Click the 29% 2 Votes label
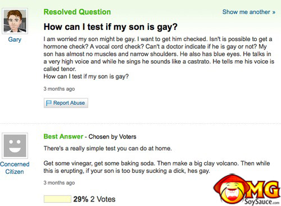Viewport: 281px width, 206px height. 94,199
